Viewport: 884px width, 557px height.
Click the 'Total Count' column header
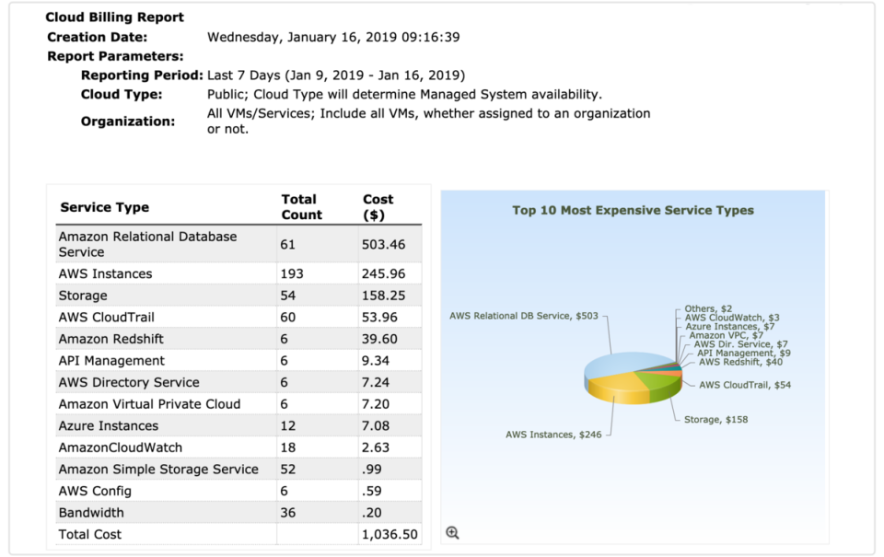point(302,207)
